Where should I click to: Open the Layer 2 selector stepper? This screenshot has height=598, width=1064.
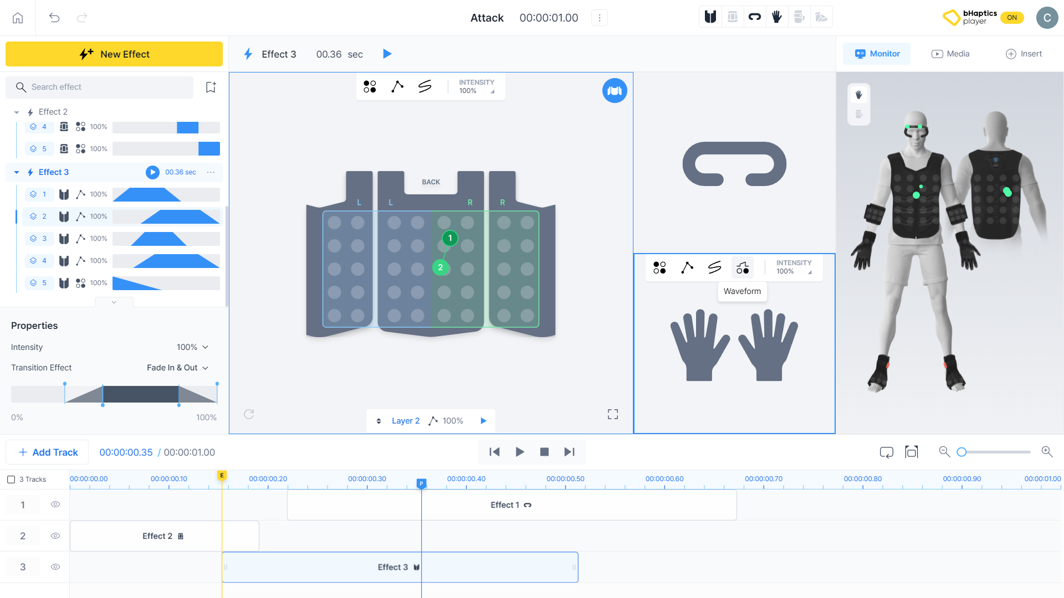[x=378, y=421]
